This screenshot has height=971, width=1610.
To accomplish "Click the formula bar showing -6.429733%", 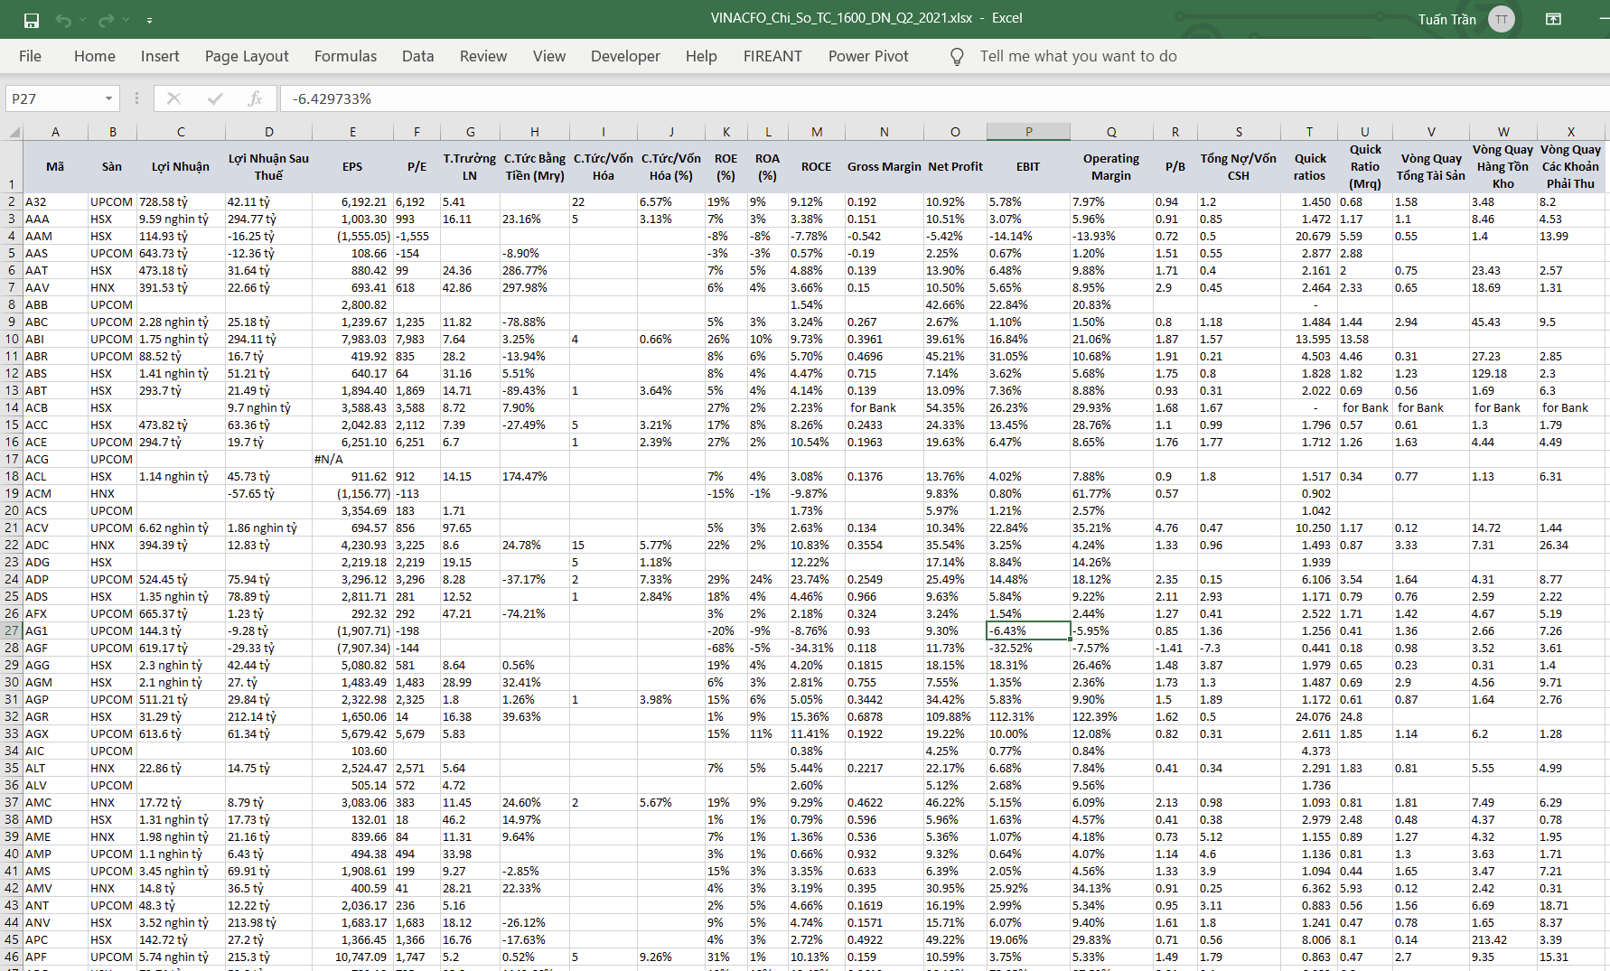I will click(x=940, y=98).
